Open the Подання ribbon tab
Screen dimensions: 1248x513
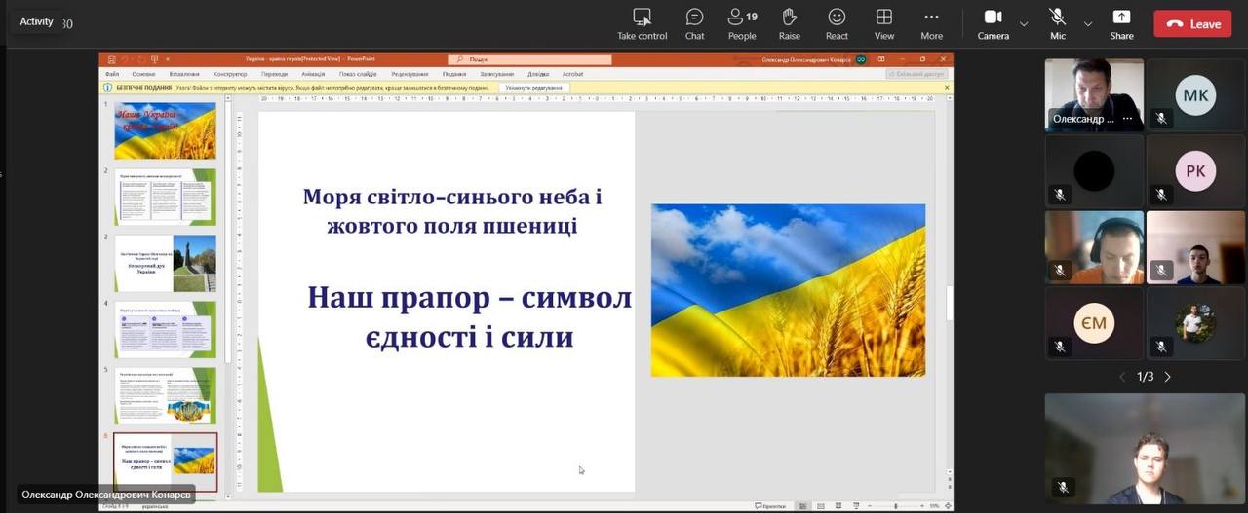[x=453, y=74]
